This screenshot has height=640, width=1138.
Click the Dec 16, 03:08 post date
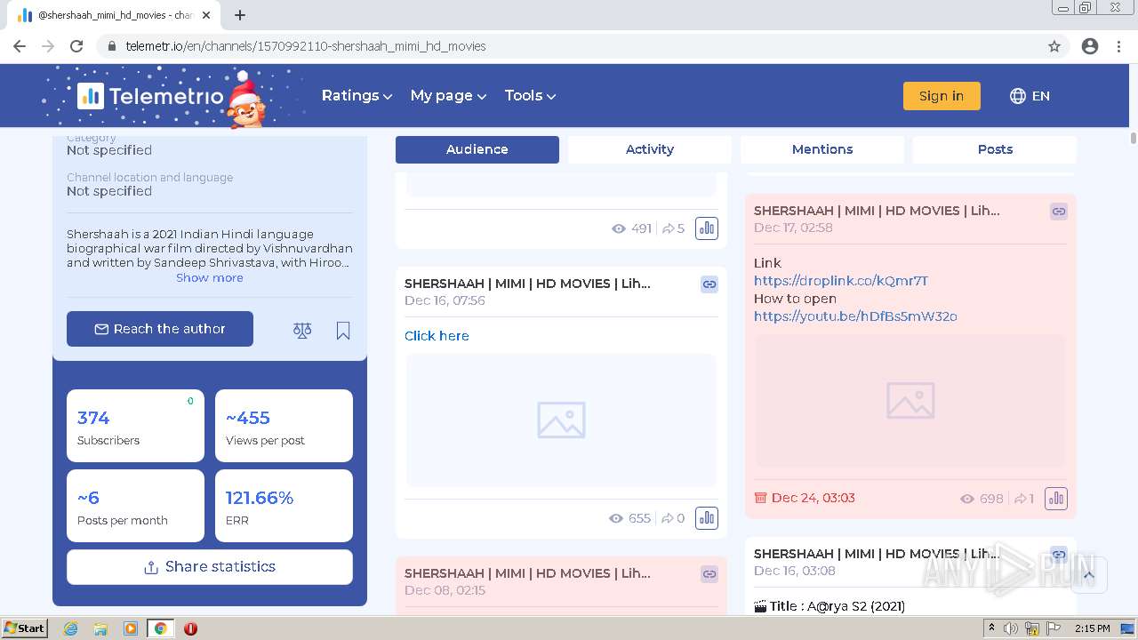(x=795, y=571)
